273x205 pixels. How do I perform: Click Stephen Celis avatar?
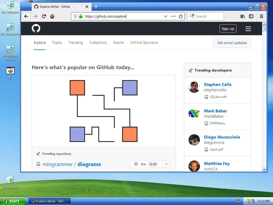pos(194,87)
